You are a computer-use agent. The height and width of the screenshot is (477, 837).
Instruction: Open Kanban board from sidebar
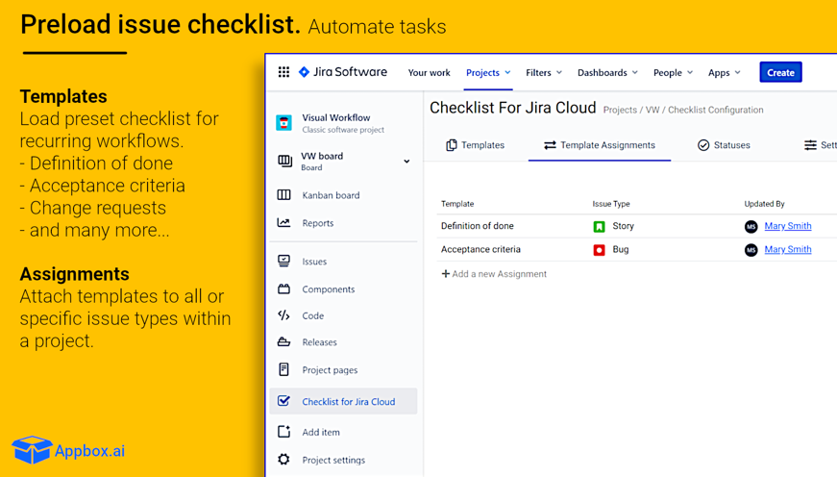[x=331, y=195]
